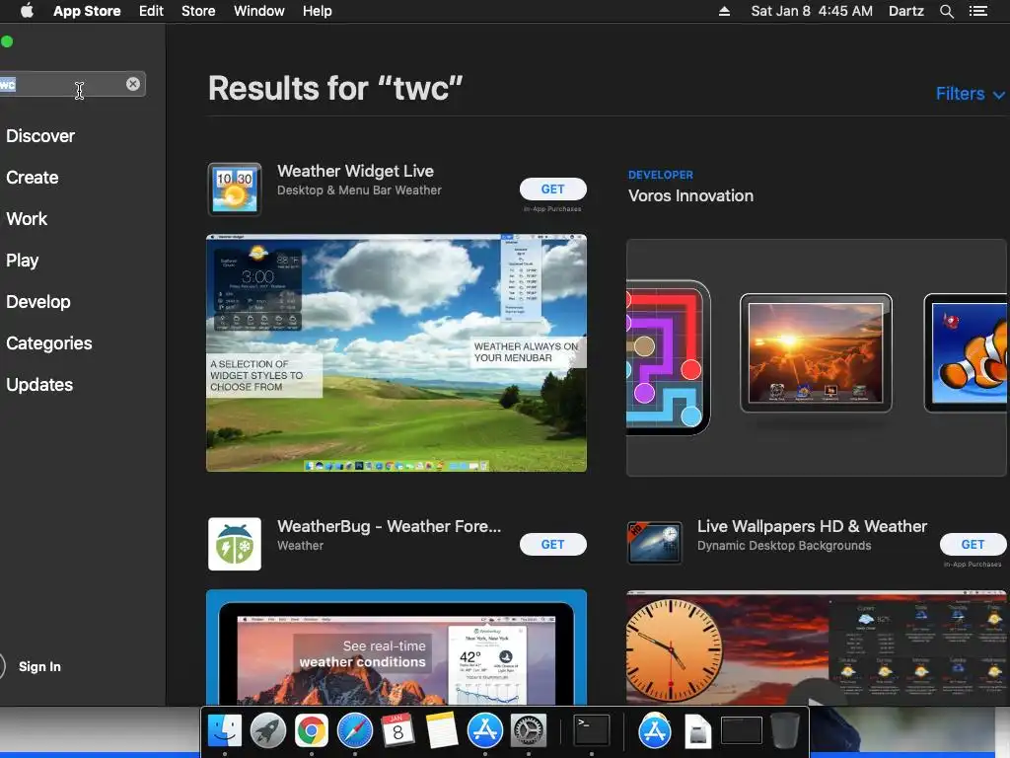Open the Dartz user menu
The image size is (1010, 758).
pos(905,11)
